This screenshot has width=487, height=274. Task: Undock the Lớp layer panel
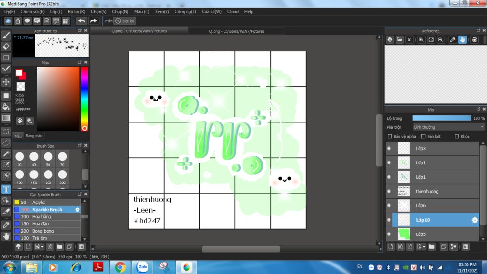click(x=478, y=109)
